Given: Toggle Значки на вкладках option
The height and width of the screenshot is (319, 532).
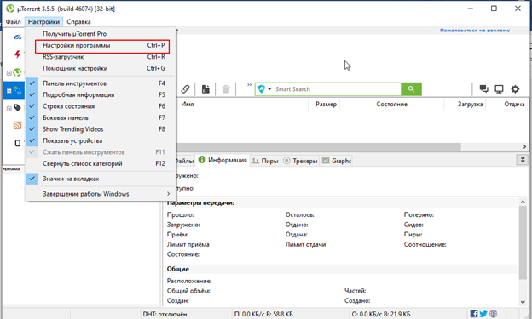Looking at the screenshot, I should click(x=101, y=179).
